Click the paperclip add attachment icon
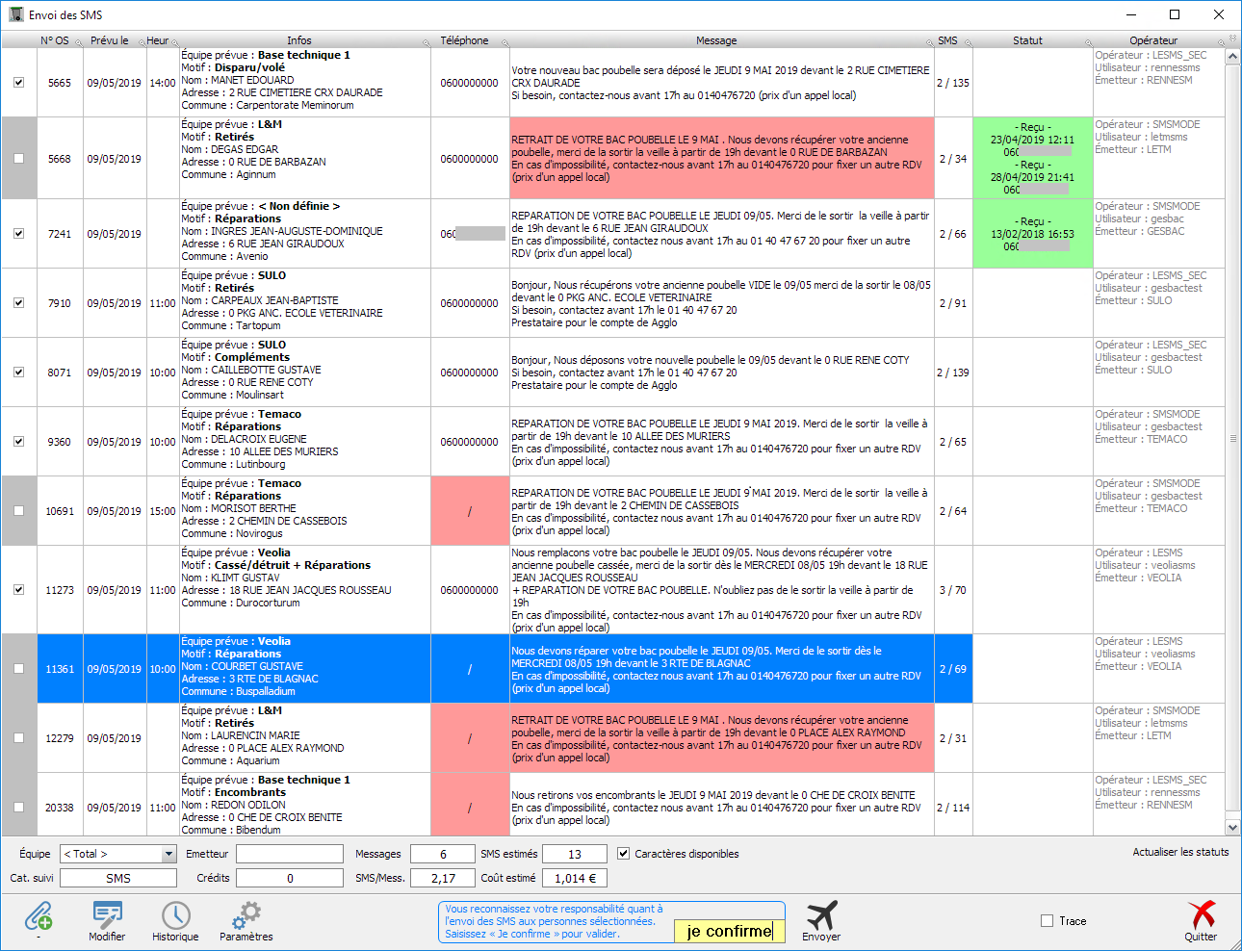Image resolution: width=1242 pixels, height=951 pixels. point(39,916)
